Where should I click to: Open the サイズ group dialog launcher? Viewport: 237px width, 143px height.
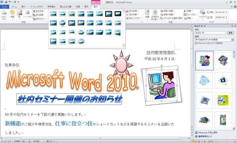click(227, 22)
